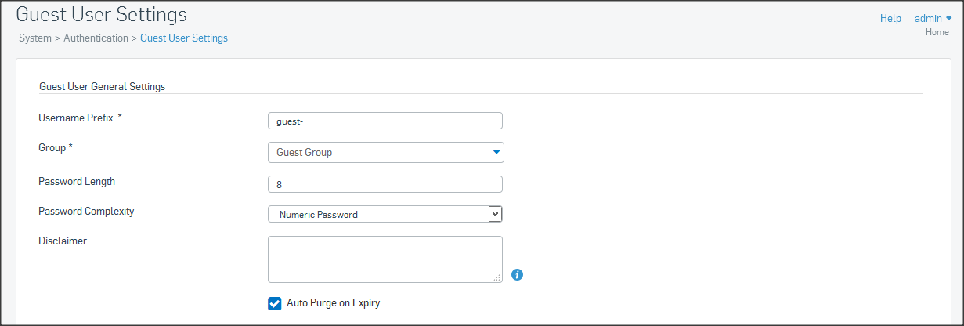
Task: Focus the Username Prefix text field
Action: pyautogui.click(x=385, y=121)
